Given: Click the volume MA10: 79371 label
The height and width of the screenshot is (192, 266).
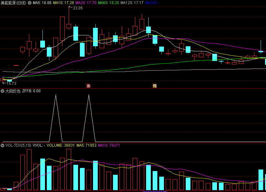Looking at the screenshot, I should pos(109,145).
